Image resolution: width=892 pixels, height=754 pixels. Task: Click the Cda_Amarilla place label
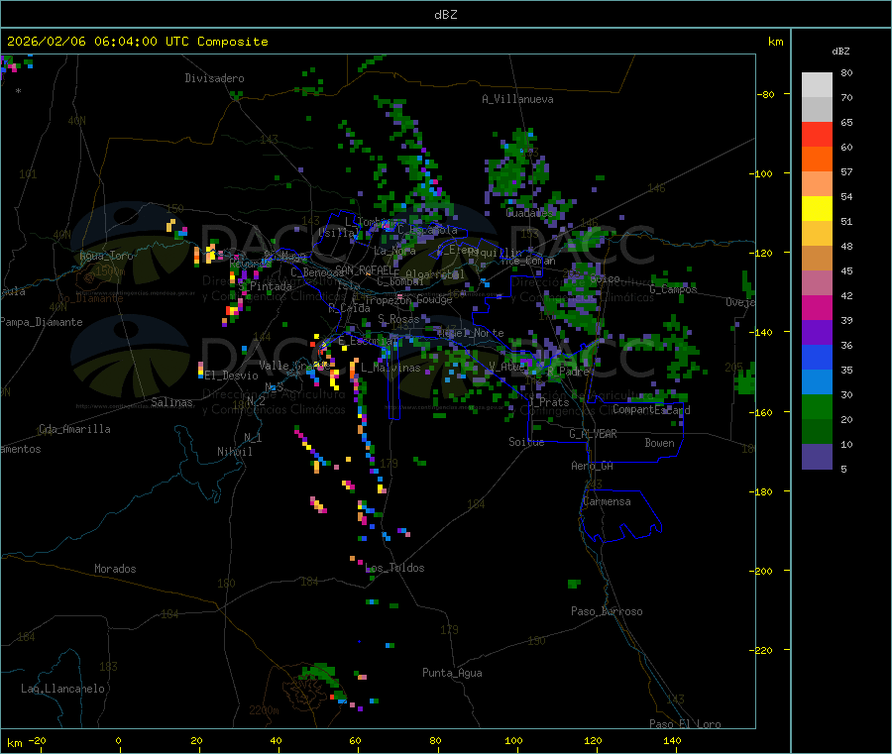pyautogui.click(x=74, y=429)
